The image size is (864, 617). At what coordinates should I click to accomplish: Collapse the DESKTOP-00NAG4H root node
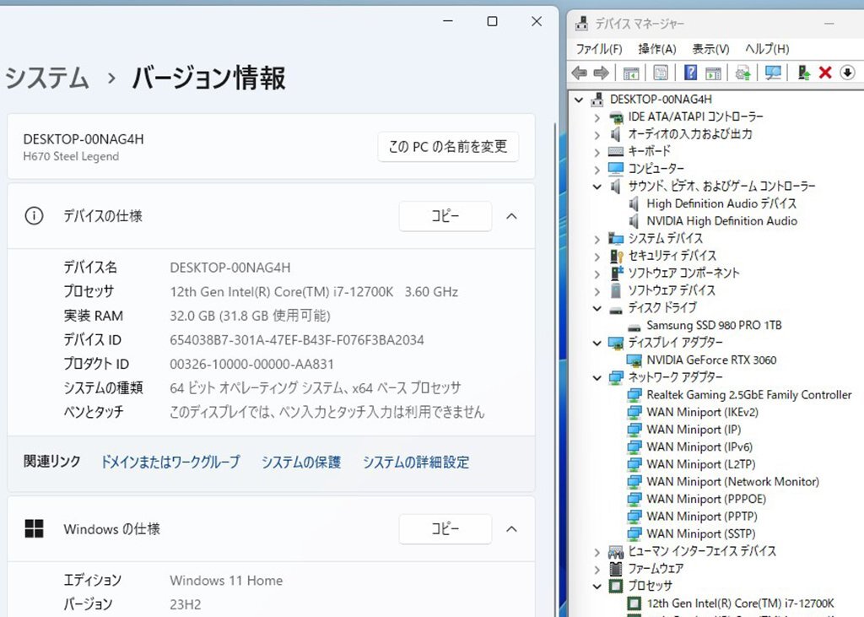click(x=579, y=100)
